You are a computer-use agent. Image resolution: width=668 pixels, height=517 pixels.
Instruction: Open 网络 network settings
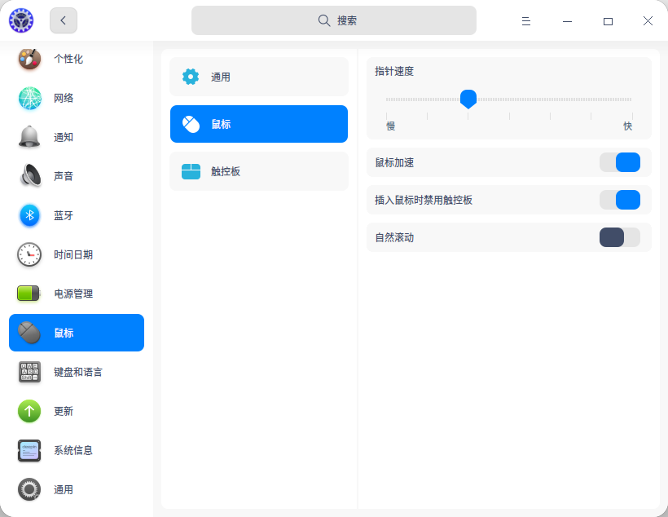point(77,98)
